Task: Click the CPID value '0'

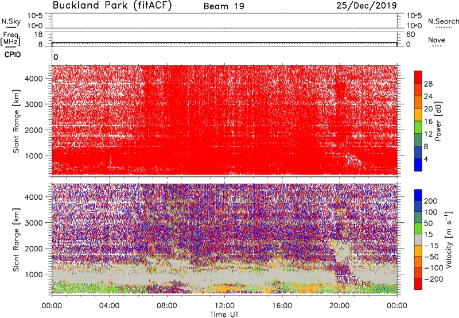Action: click(x=56, y=57)
